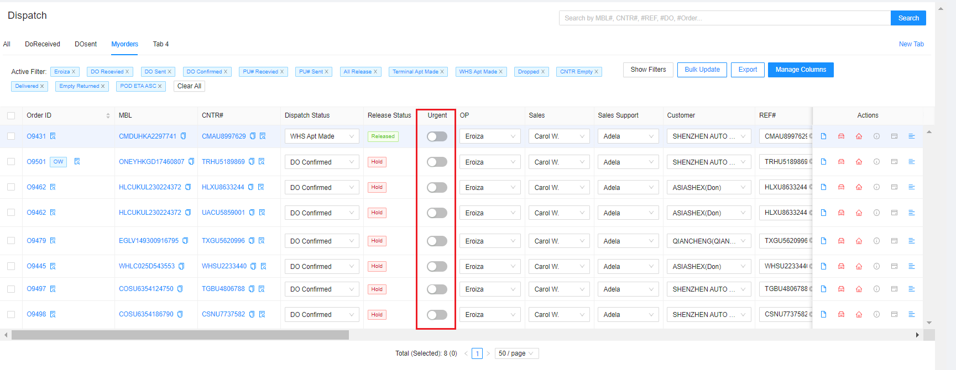This screenshot has width=956, height=370.
Task: Enable Urgent switch for order O9497
Action: (437, 289)
